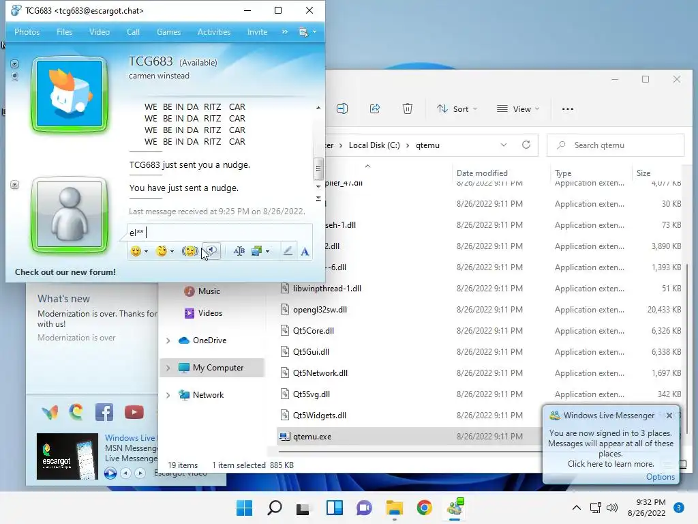This screenshot has width=698, height=524.
Task: Click the delete trash icon in Explorer
Action: [x=408, y=108]
